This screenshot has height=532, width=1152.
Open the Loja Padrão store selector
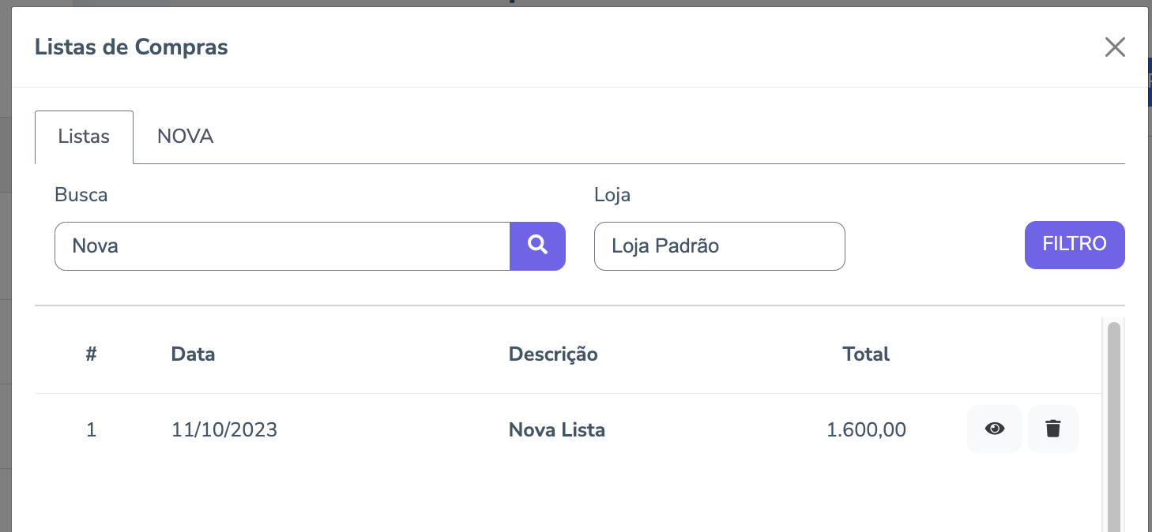[x=719, y=245]
